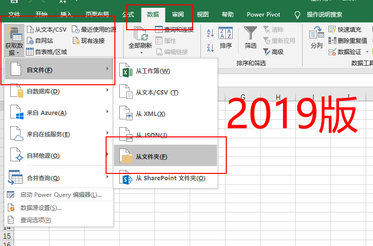Viewport: 373px width, 246px height.
Task: Expand 自其他源(O) submenu
Action: click(59, 155)
